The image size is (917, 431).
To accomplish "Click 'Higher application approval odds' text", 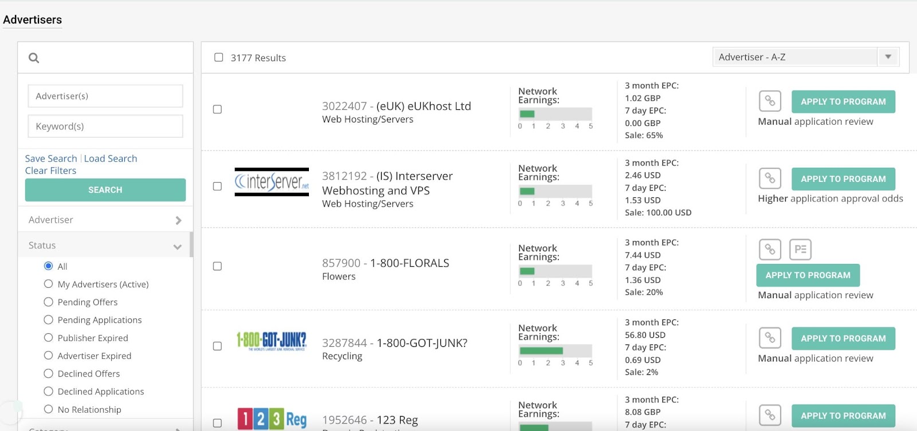I will click(x=830, y=199).
